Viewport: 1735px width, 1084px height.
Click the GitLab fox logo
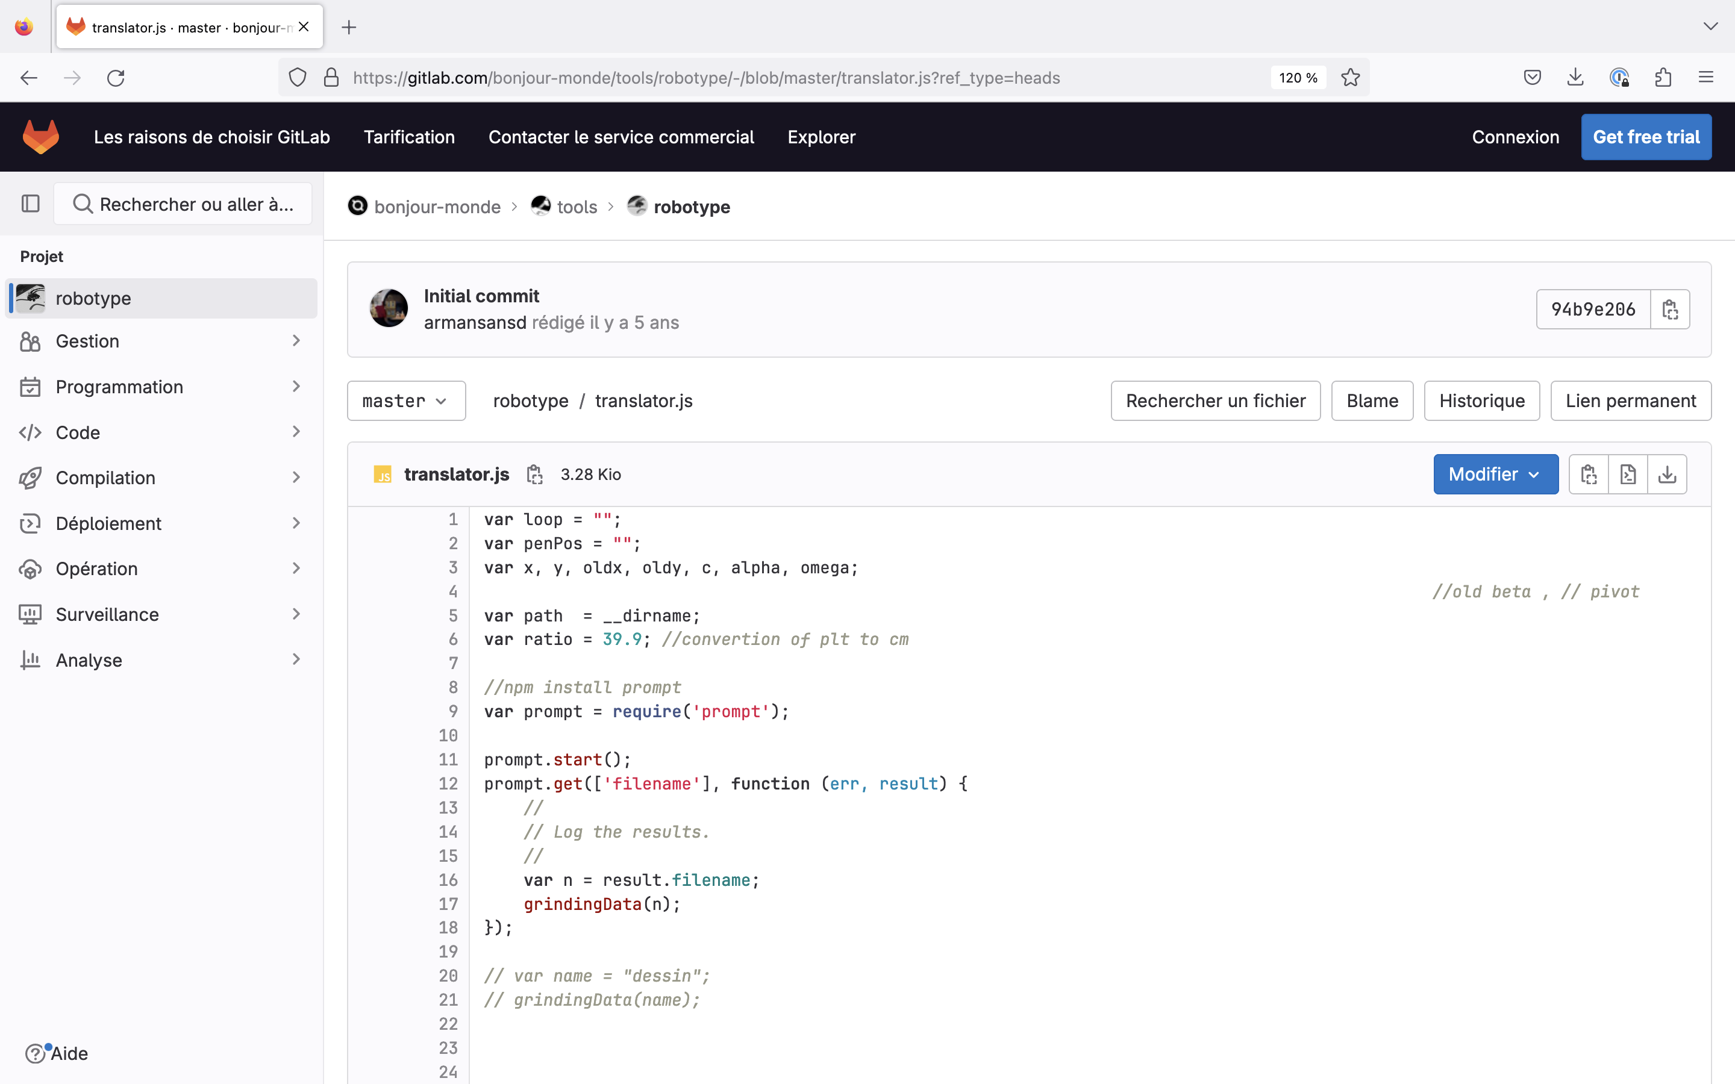[41, 137]
